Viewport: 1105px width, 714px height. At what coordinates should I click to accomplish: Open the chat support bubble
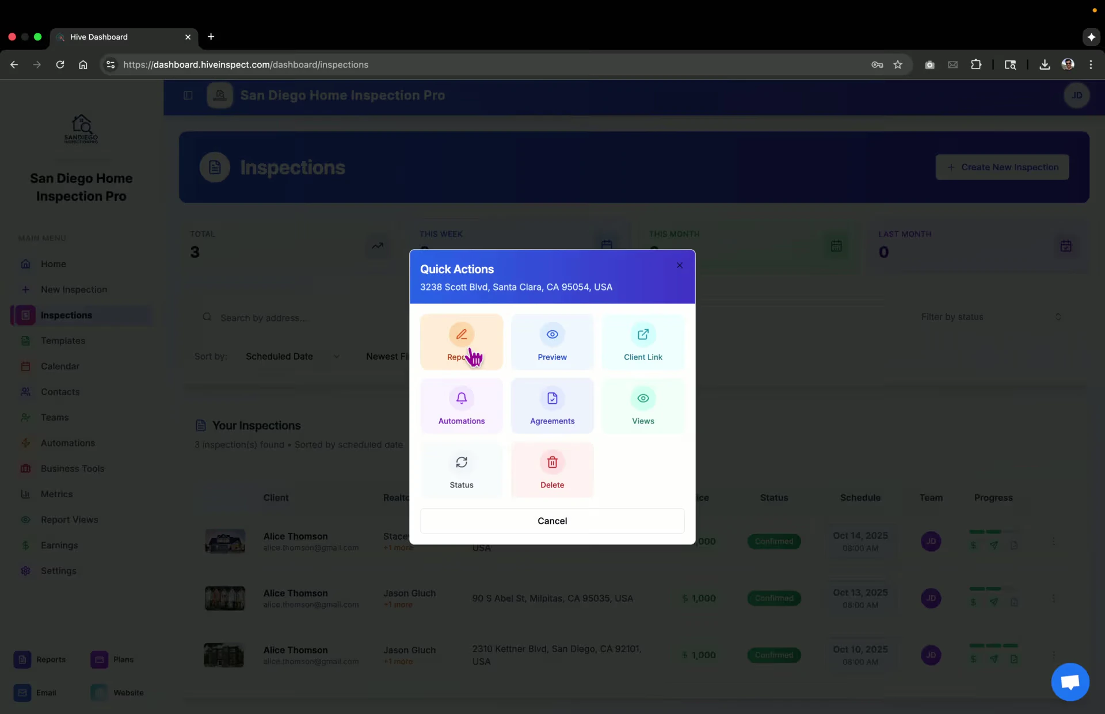1070,682
